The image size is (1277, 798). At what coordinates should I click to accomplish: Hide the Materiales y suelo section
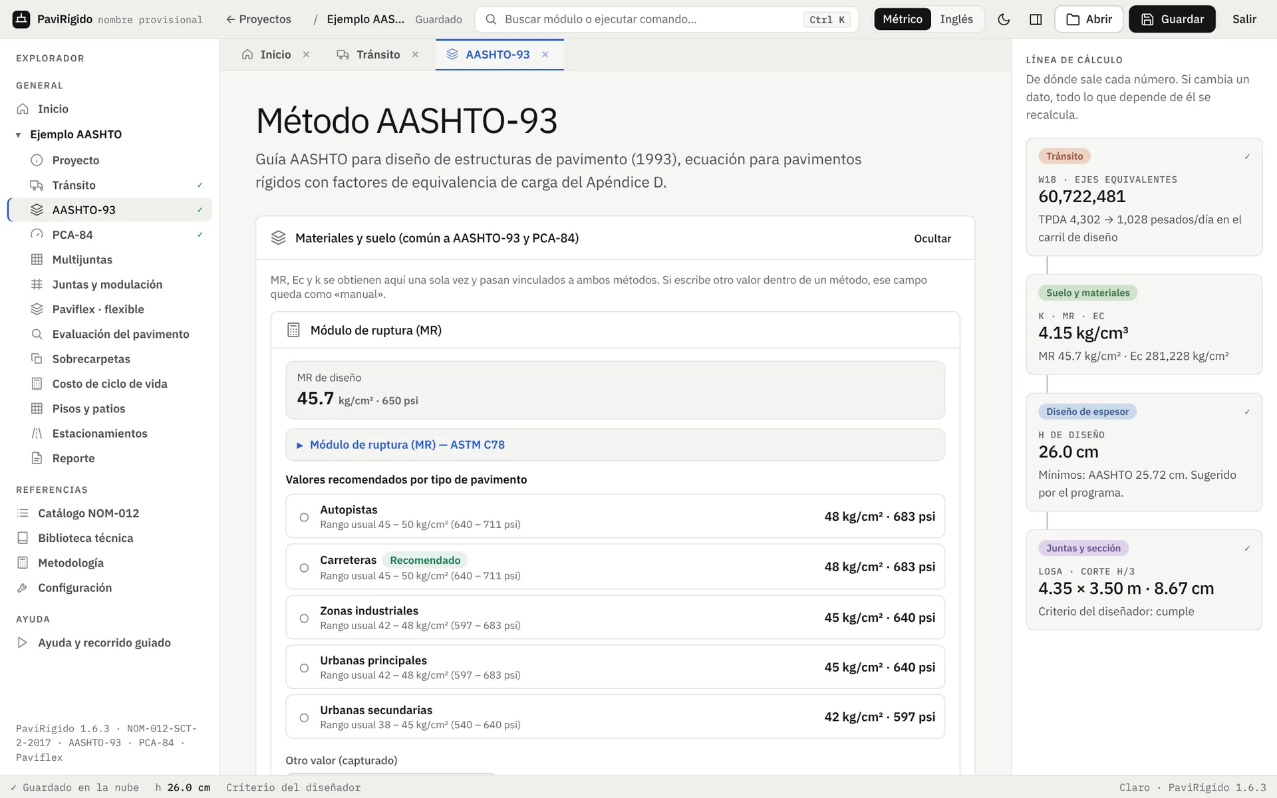pos(932,238)
